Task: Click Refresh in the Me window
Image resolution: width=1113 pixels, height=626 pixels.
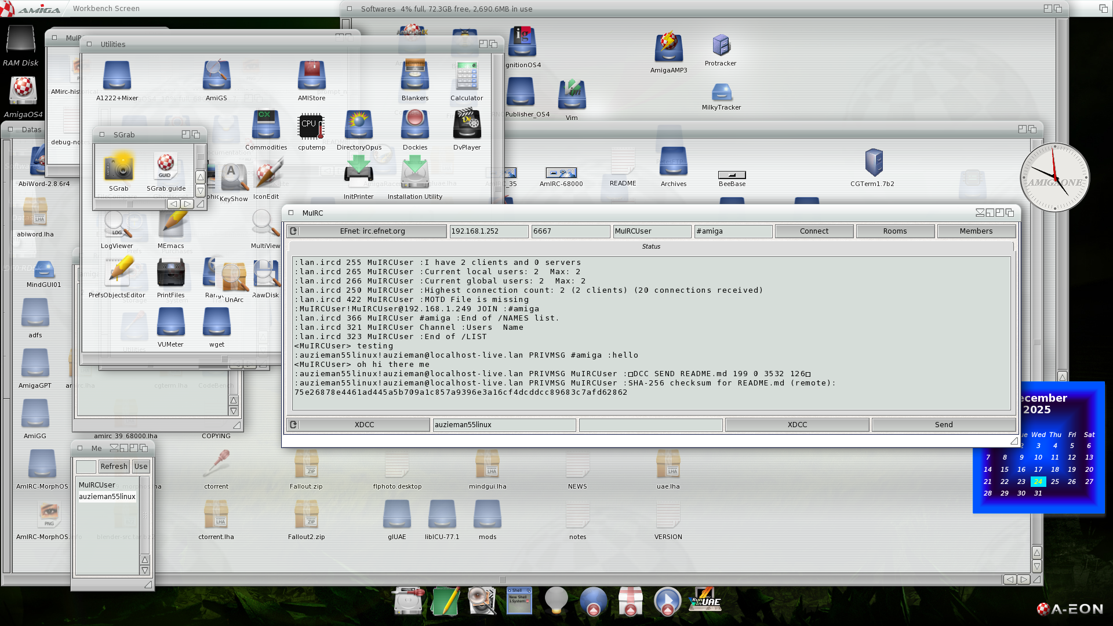Action: coord(114,467)
